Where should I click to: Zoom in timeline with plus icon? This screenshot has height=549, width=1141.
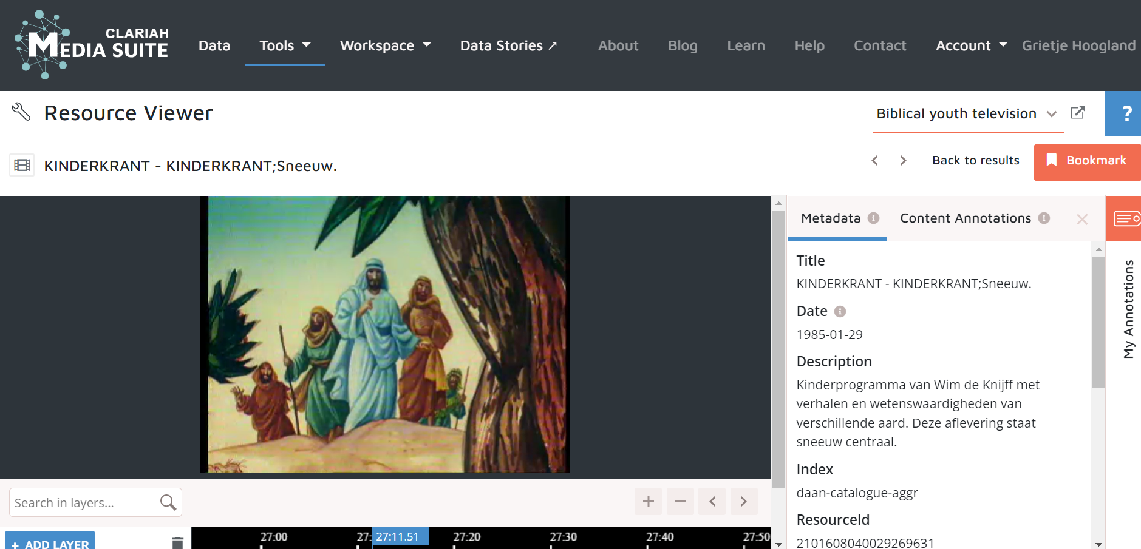pyautogui.click(x=648, y=502)
